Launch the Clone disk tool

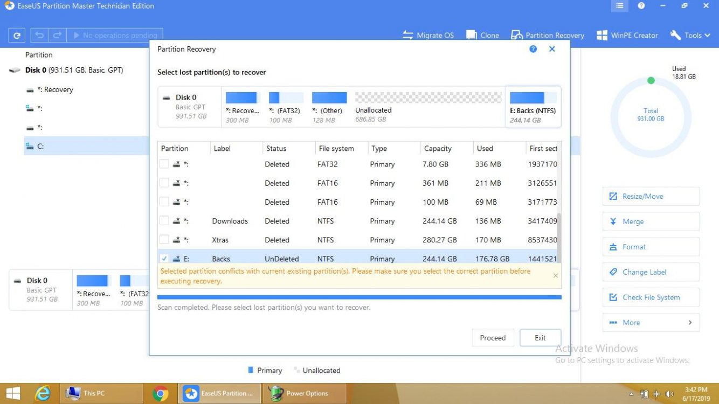coord(482,36)
